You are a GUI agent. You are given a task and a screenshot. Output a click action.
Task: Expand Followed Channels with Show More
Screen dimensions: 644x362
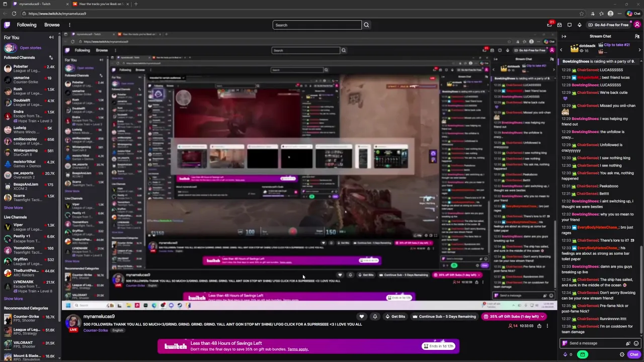(13, 208)
